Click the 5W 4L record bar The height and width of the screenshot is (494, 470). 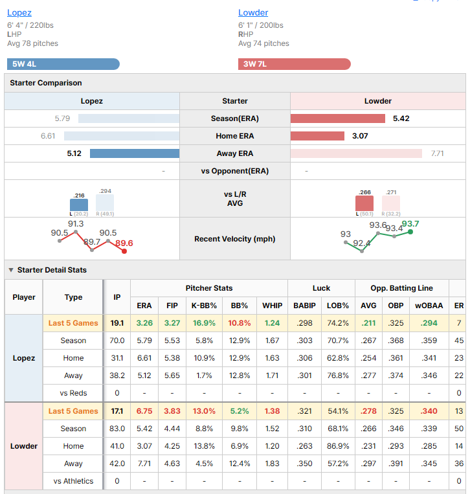pos(63,64)
